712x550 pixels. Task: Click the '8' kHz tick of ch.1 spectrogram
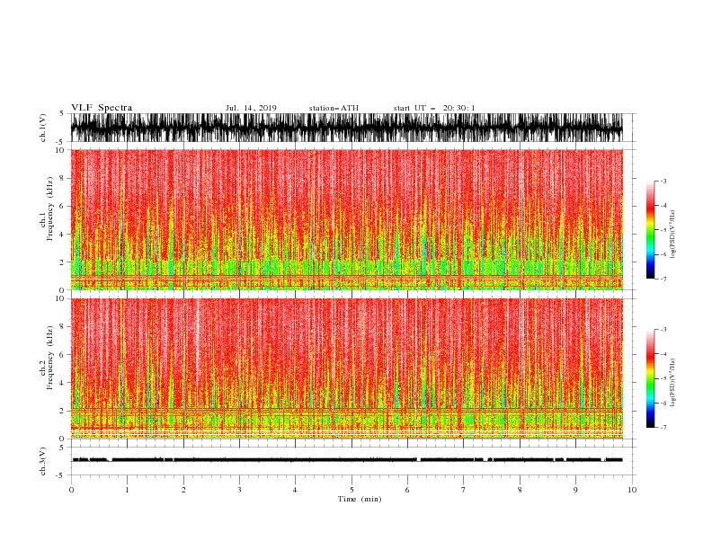[63, 178]
